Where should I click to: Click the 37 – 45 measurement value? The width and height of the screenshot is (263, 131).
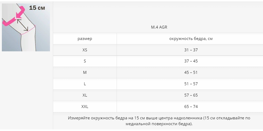[x=191, y=61]
